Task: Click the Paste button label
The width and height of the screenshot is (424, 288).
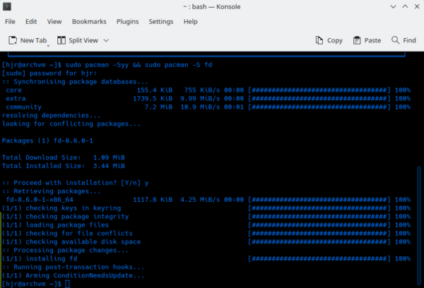Action: tap(372, 40)
